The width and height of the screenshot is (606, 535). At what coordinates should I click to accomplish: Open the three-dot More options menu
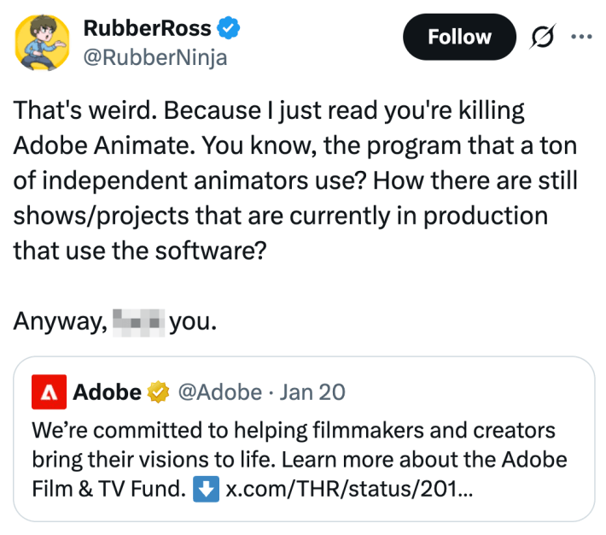click(580, 38)
